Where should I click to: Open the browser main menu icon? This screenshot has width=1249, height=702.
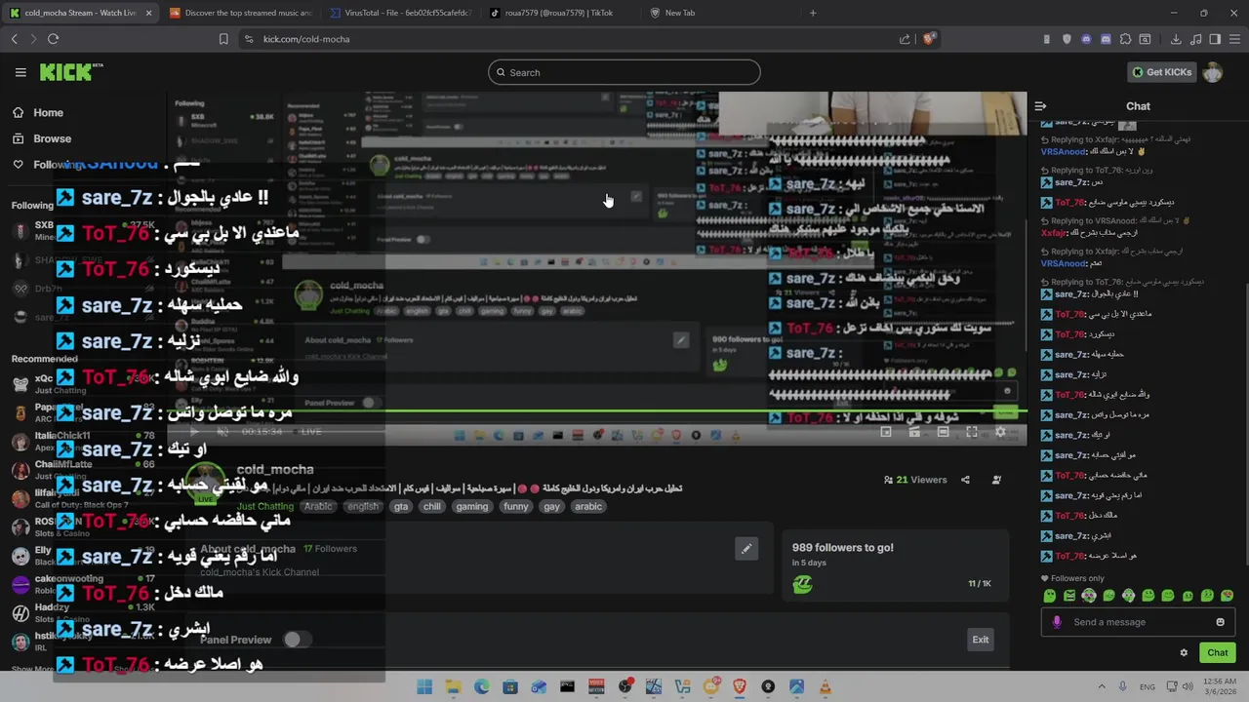[1234, 39]
